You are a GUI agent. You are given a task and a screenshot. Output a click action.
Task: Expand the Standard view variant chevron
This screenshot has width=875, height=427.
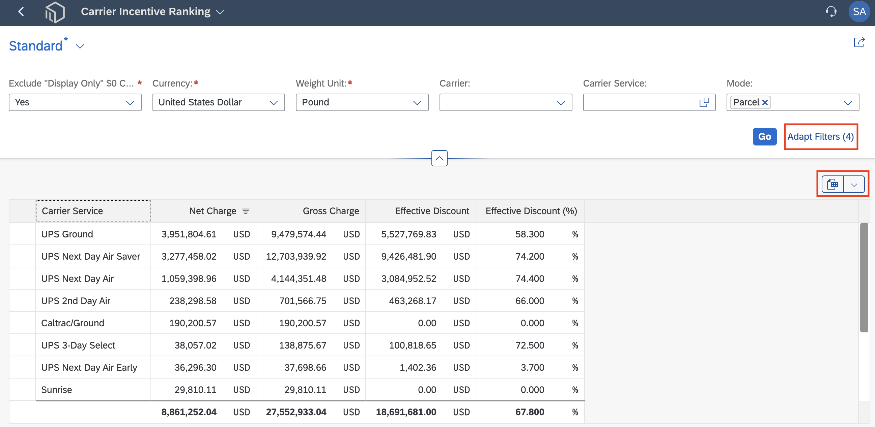[x=80, y=46]
